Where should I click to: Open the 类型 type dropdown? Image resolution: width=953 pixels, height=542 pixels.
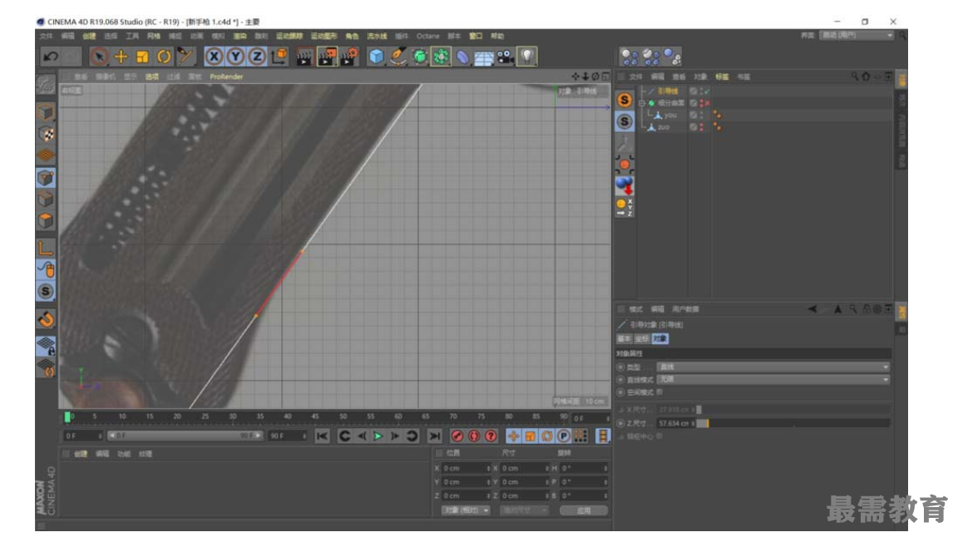pos(773,367)
